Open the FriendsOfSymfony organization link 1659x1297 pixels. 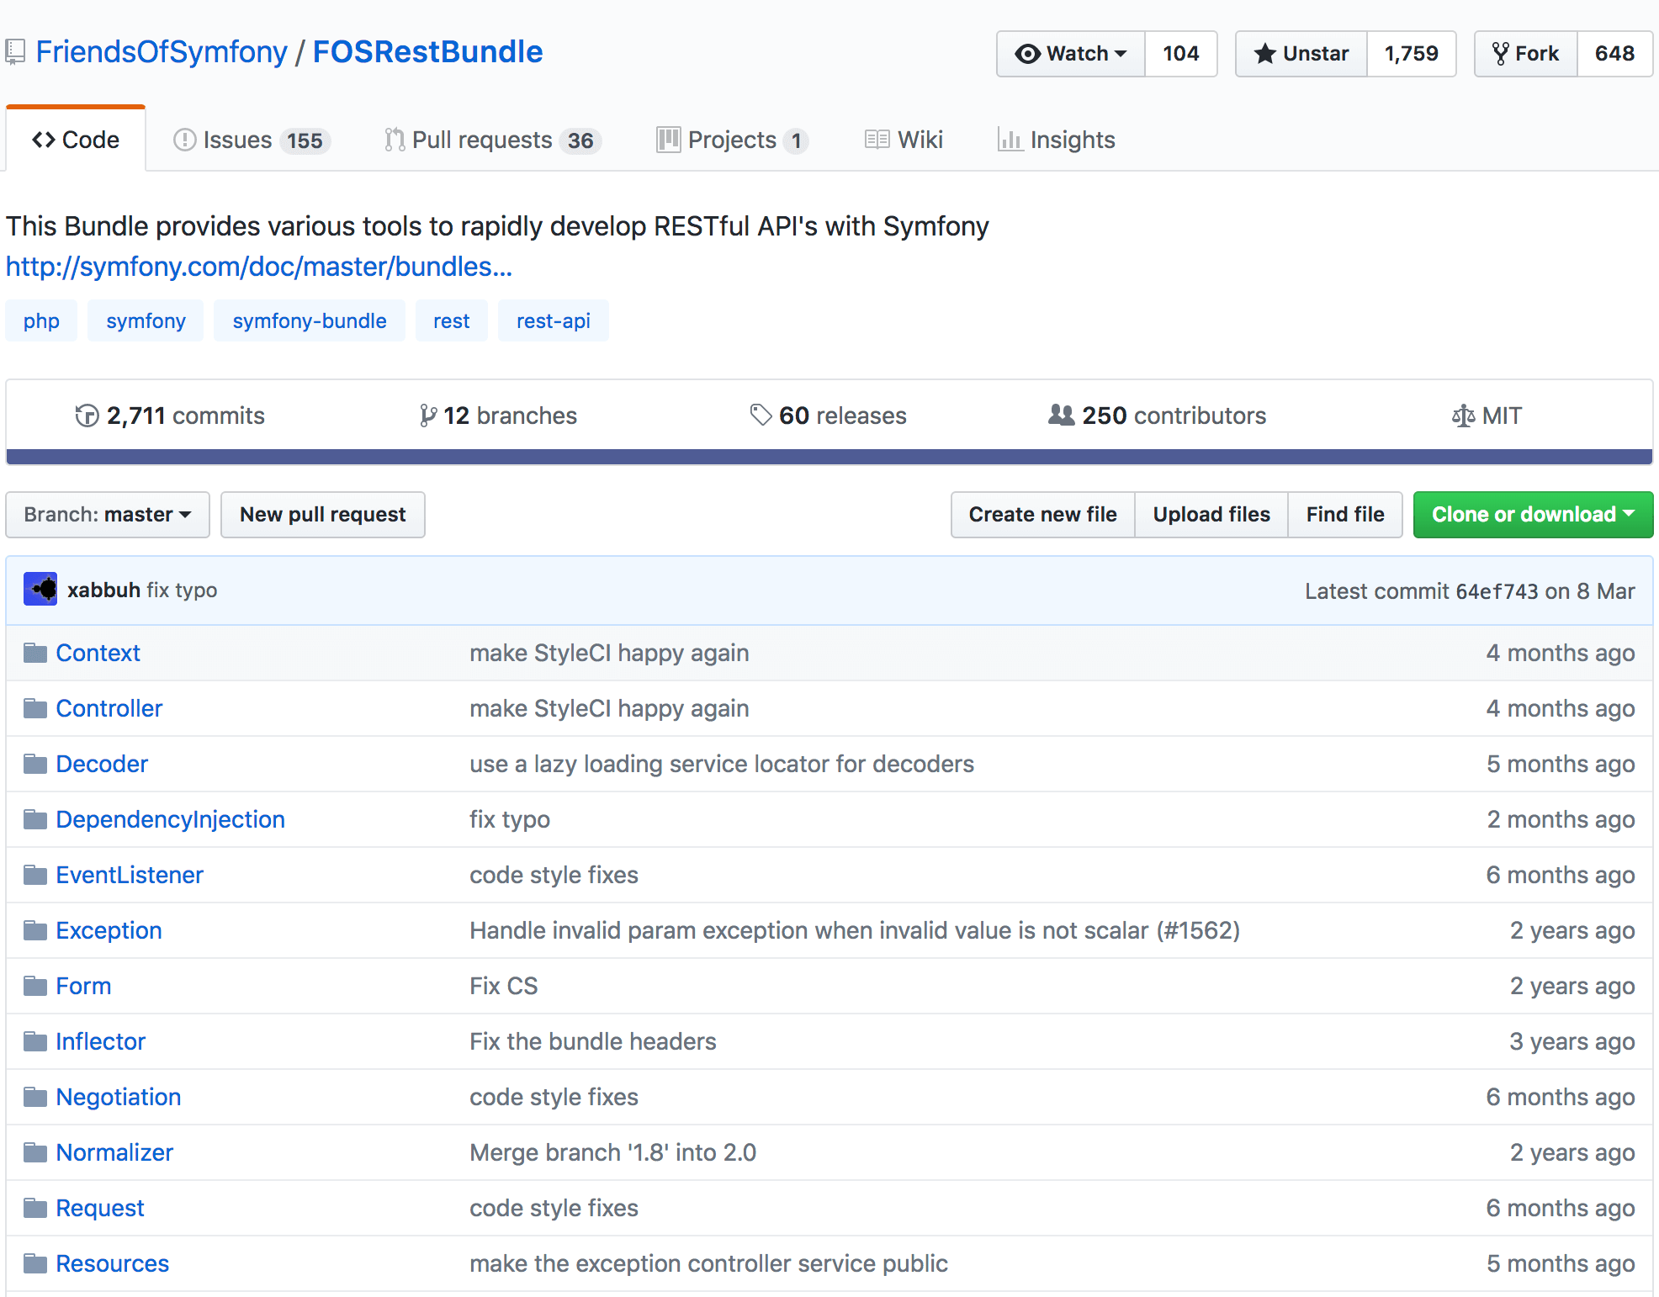pos(162,52)
